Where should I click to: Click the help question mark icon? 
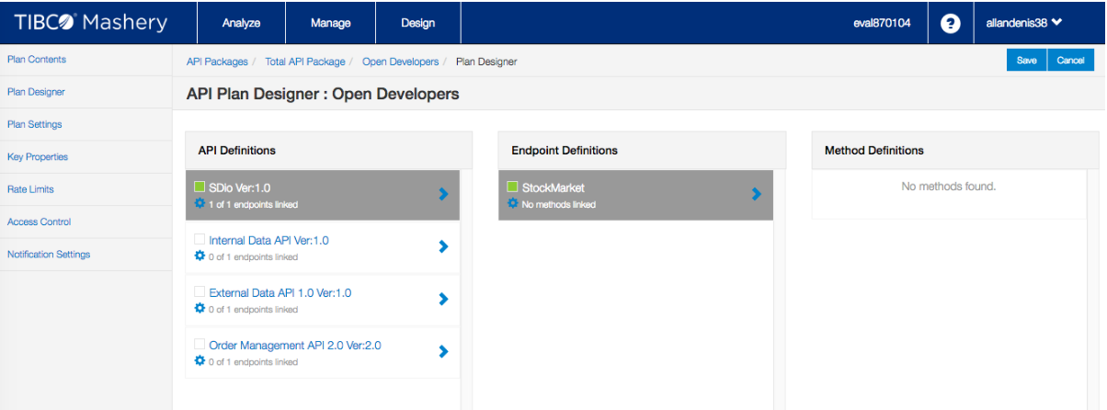(951, 23)
